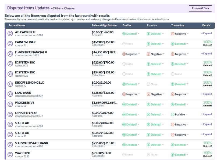Viewport: 217px width, 160px height.
Task: Open Equifax status dropdown for ATLCAPBKSELF
Action: pyautogui.click(x=131, y=34)
